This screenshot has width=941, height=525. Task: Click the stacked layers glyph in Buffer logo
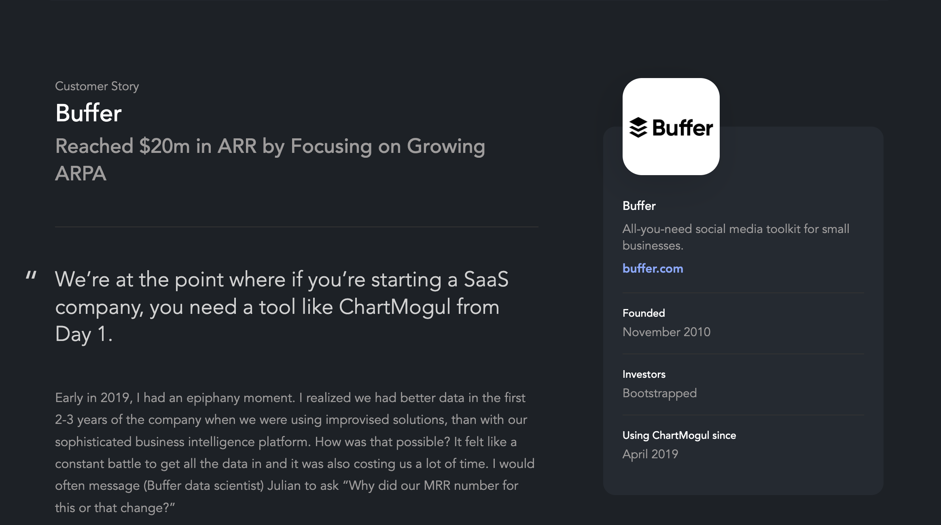tap(638, 127)
